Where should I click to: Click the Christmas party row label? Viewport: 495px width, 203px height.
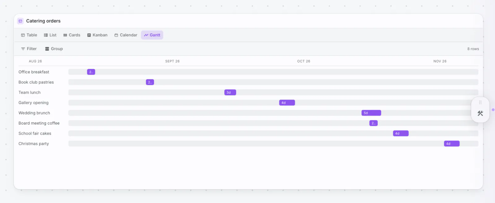click(x=34, y=143)
